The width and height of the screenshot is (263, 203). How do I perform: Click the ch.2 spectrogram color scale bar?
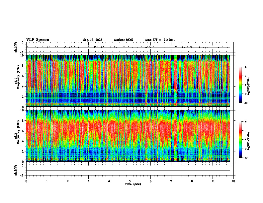pyautogui.click(x=240, y=140)
